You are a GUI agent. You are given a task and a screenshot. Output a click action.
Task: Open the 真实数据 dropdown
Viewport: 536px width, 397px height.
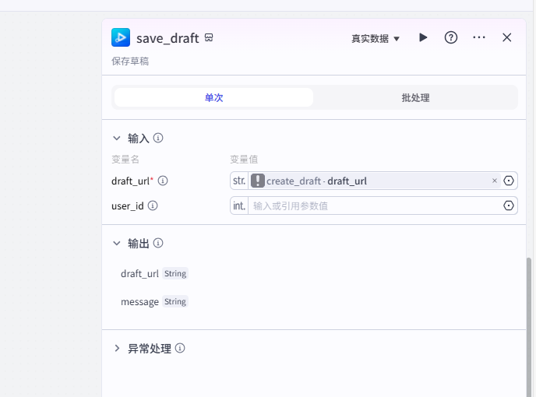coord(376,39)
